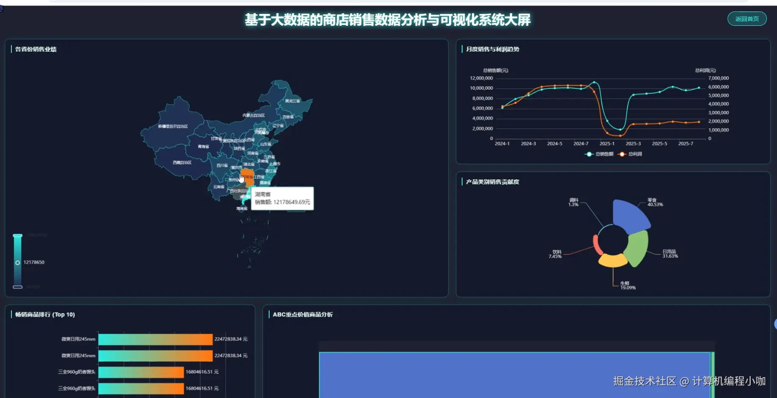
Task: Click the 返回首页 button
Action: 747,19
